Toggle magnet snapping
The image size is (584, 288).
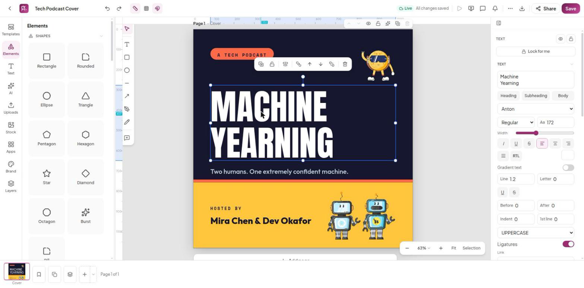[x=157, y=8]
